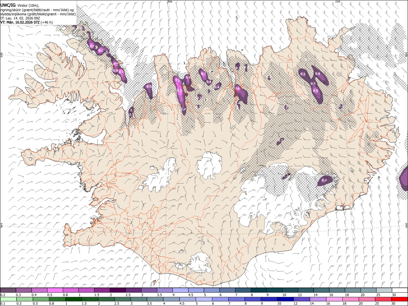Pick the pale green 0.1 swatch in rain legend

tap(8, 299)
